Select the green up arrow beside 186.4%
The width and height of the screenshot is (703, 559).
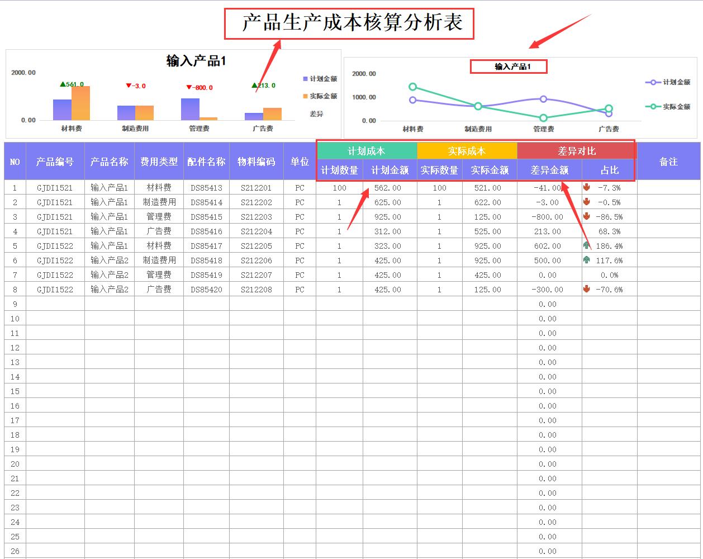click(x=586, y=245)
